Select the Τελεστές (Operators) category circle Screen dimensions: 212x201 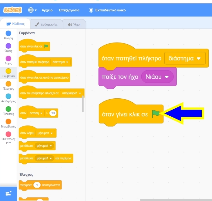pos(8,109)
